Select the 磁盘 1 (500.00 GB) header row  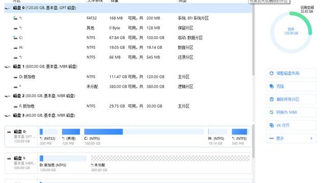pos(128,67)
